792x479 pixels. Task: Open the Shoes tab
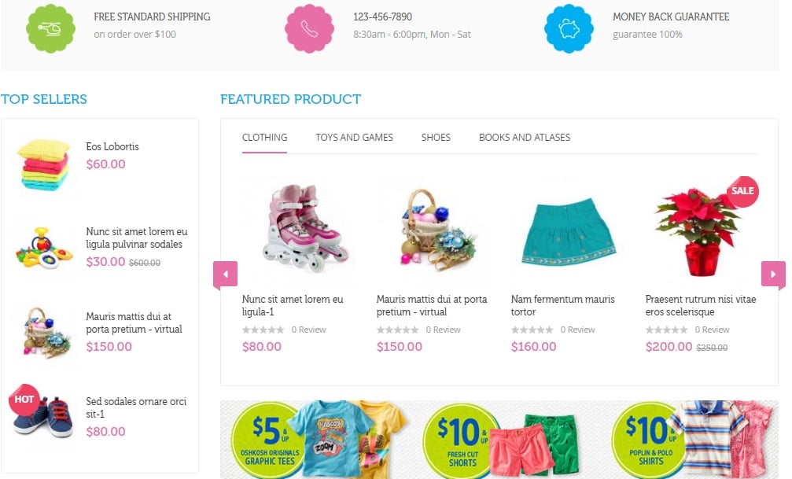click(436, 138)
